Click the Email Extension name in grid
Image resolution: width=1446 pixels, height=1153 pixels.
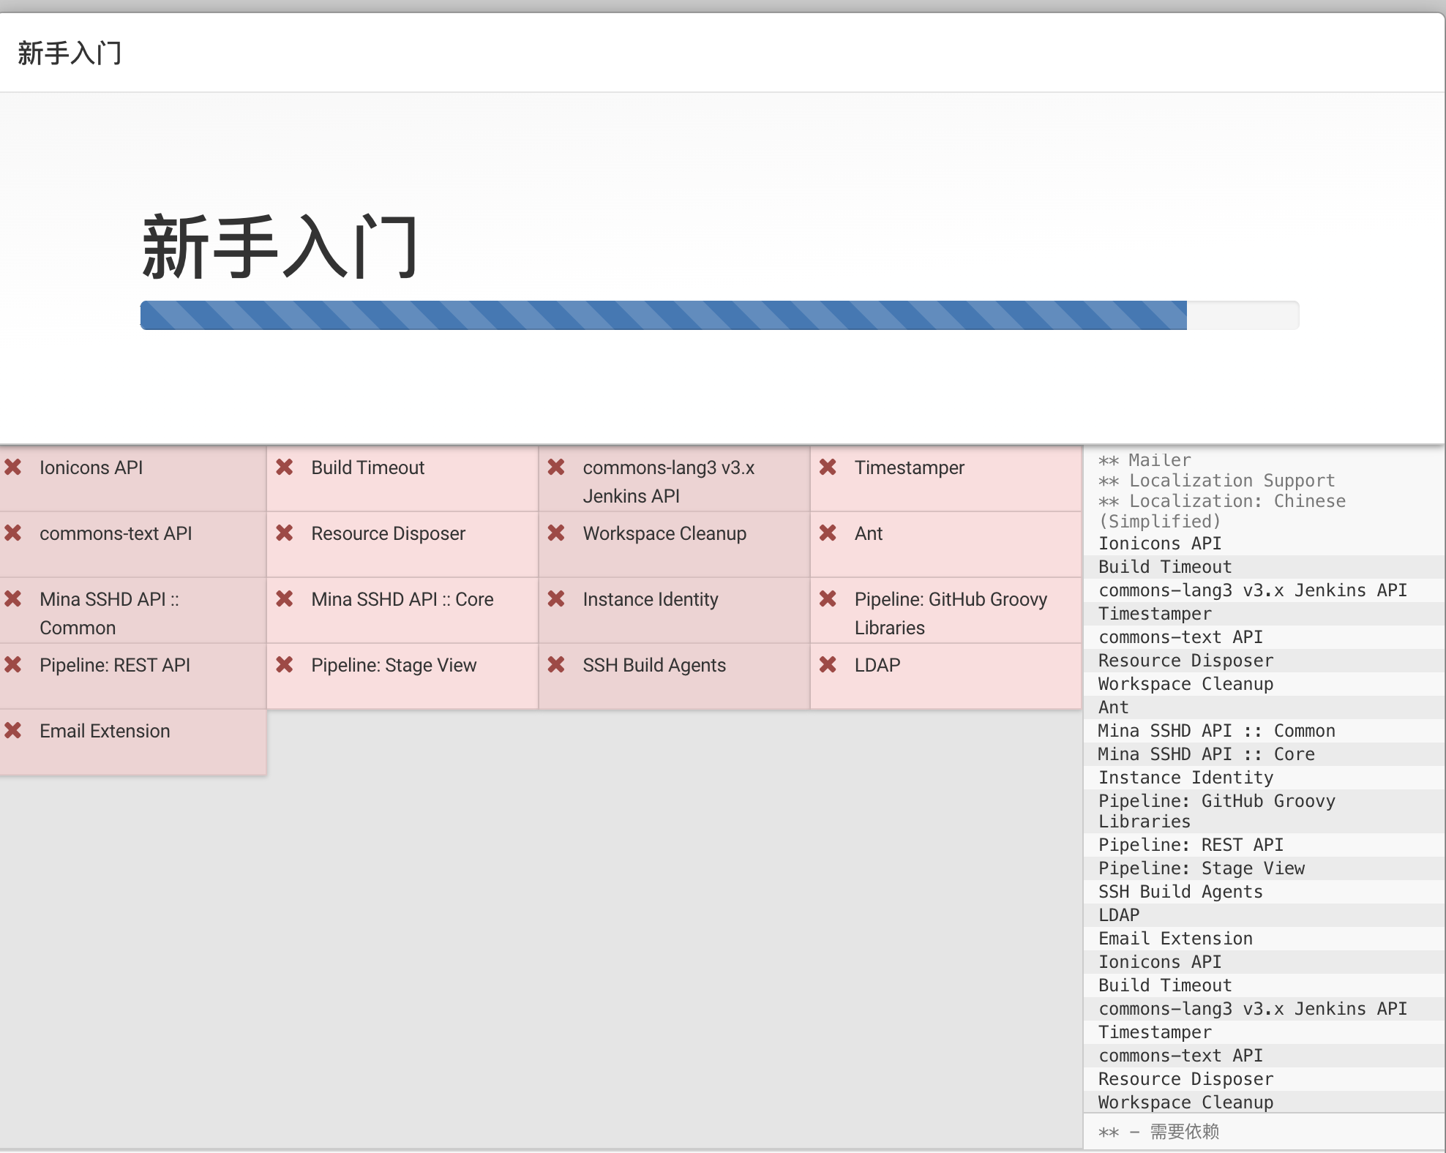tap(105, 731)
